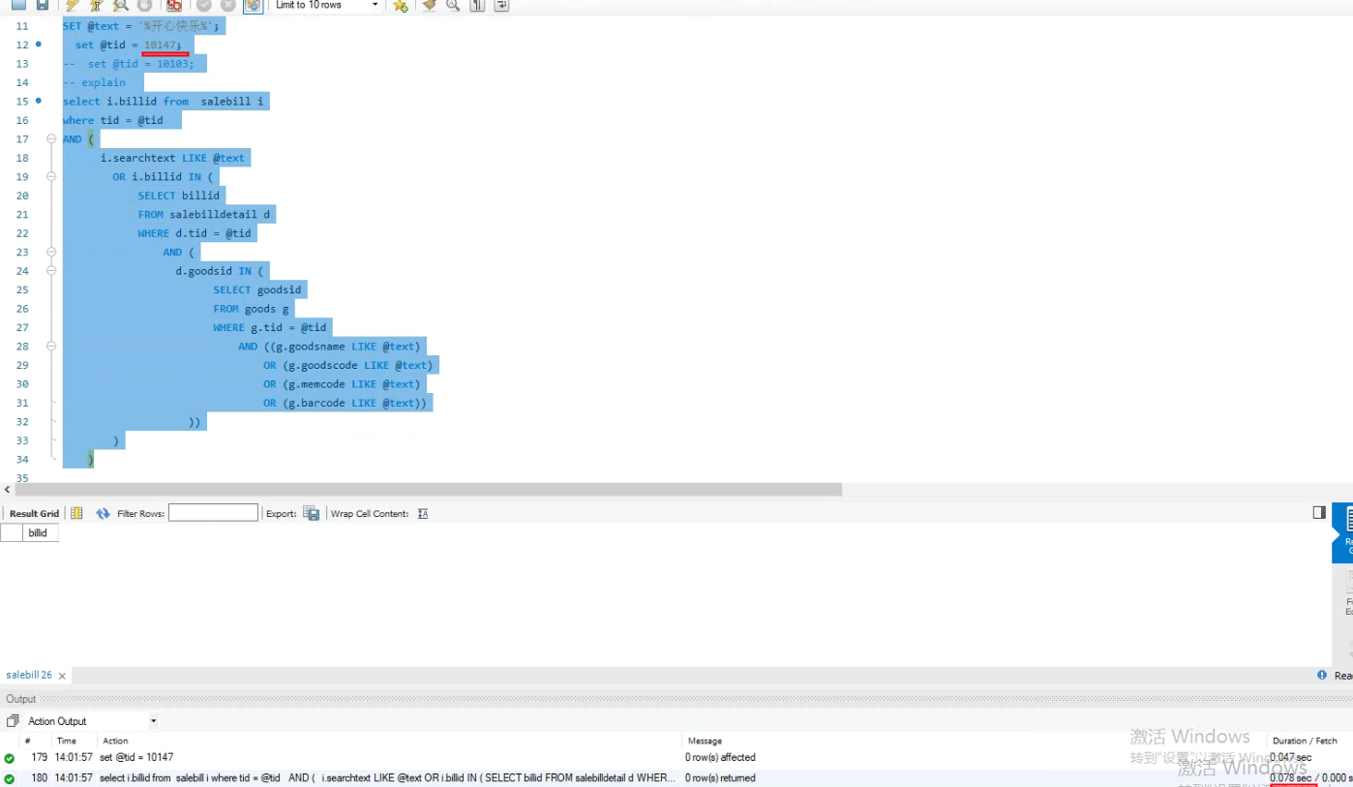Image resolution: width=1353 pixels, height=787 pixels.
Task: Click the Message column header
Action: pyautogui.click(x=706, y=741)
